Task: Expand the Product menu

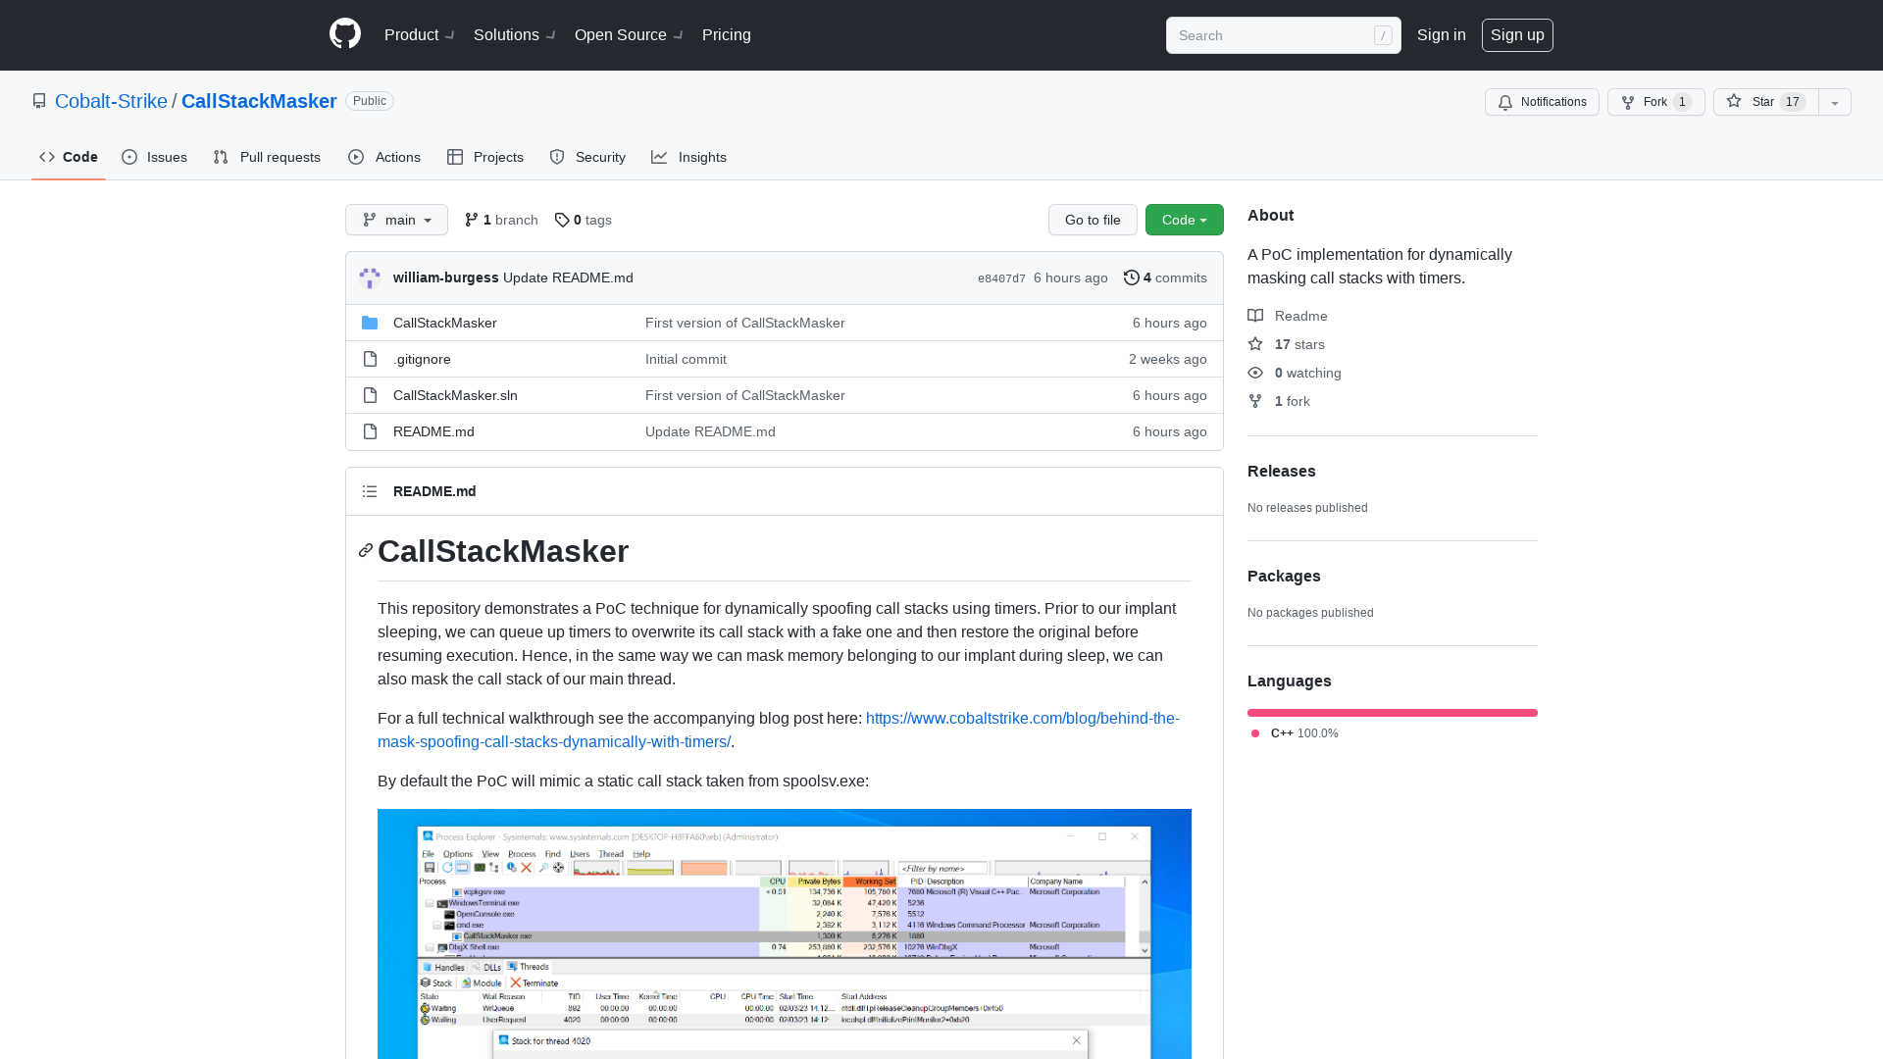Action: coord(419,35)
